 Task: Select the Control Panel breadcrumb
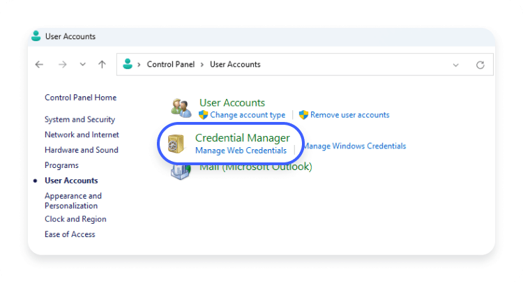(x=171, y=64)
